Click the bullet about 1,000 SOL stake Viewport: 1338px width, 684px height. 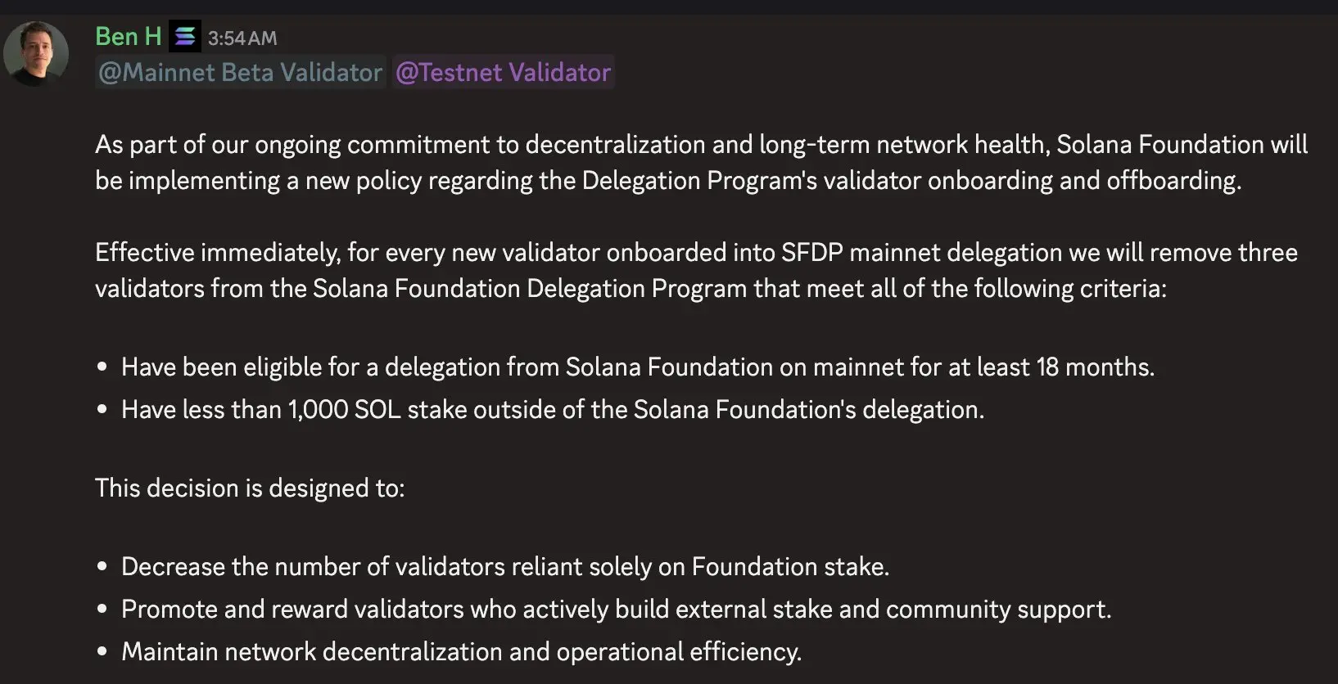coord(554,409)
